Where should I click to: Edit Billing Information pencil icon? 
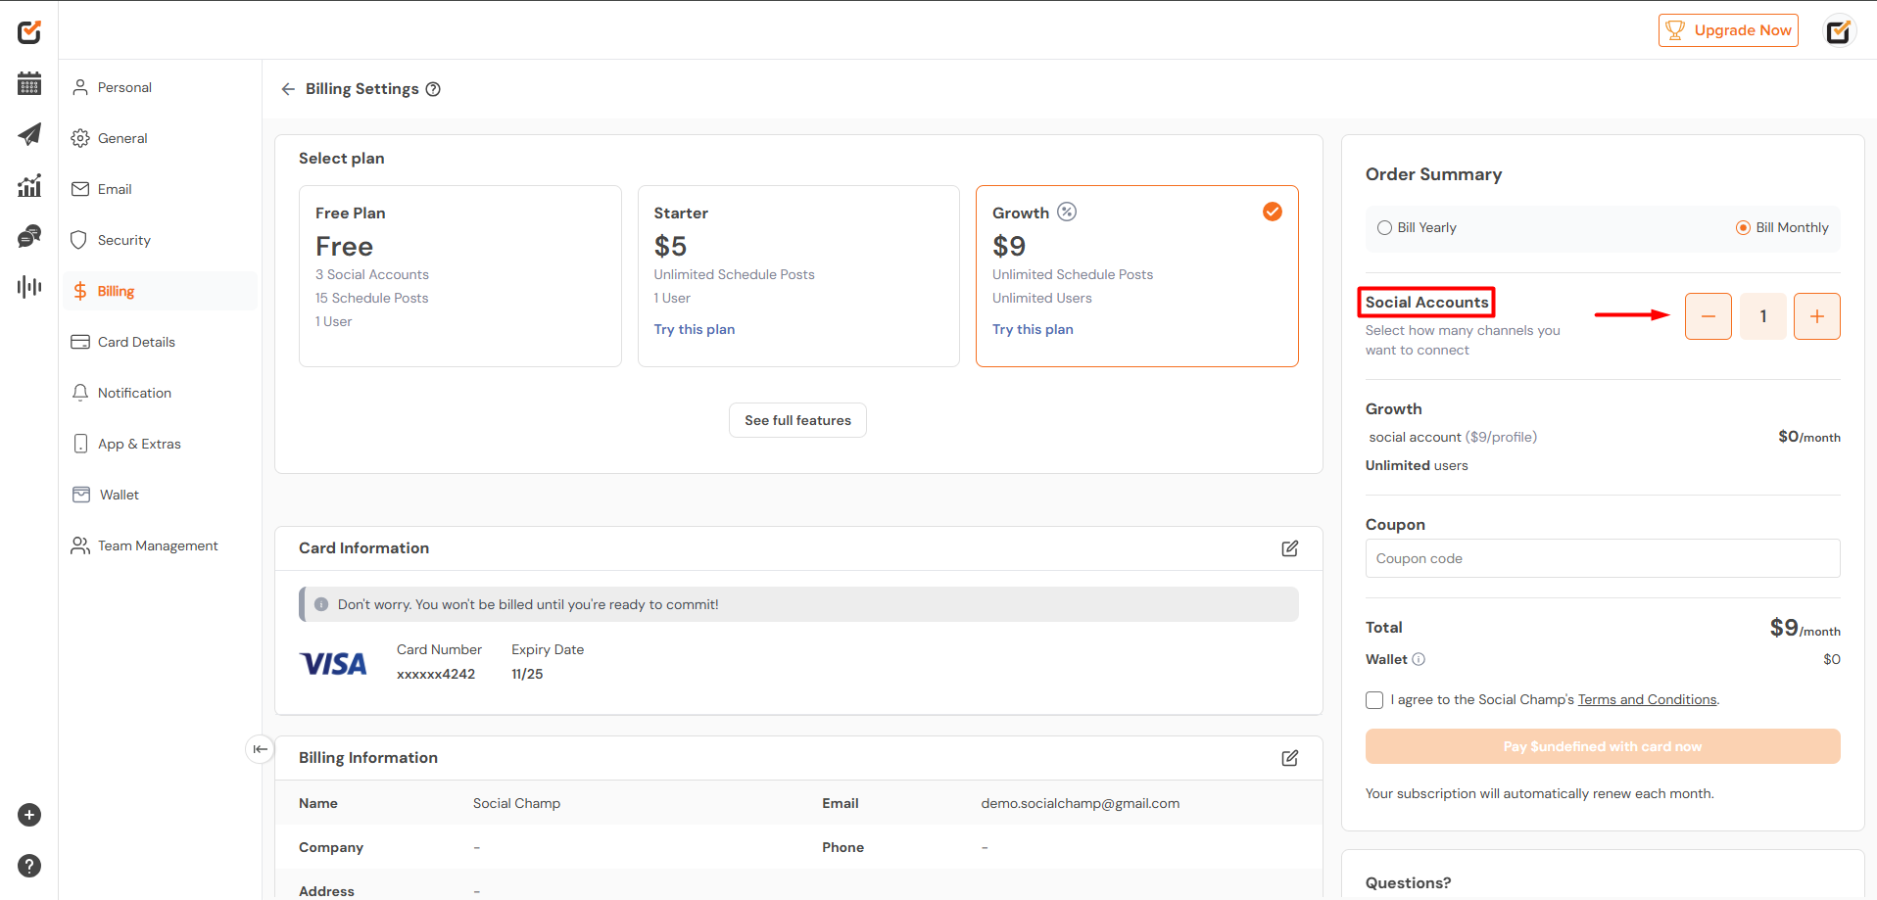coord(1290,758)
